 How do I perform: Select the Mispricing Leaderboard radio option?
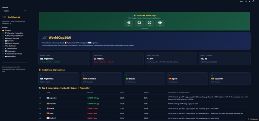tap(3, 36)
